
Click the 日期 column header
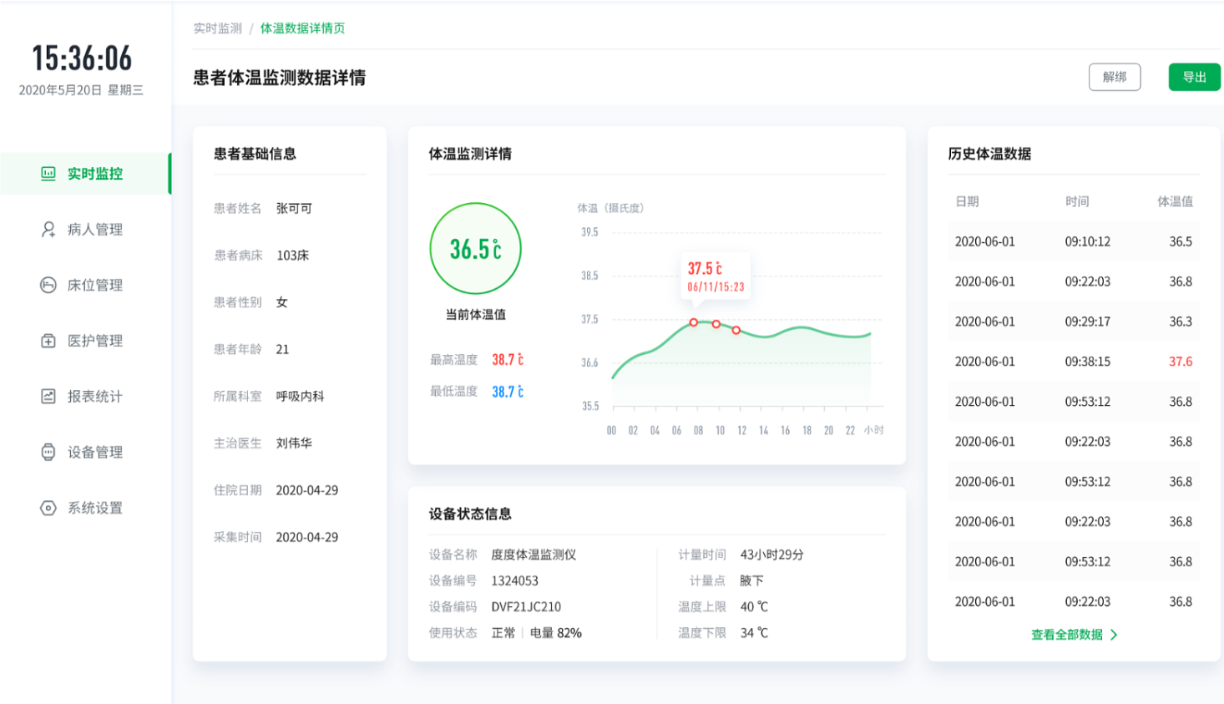point(967,201)
